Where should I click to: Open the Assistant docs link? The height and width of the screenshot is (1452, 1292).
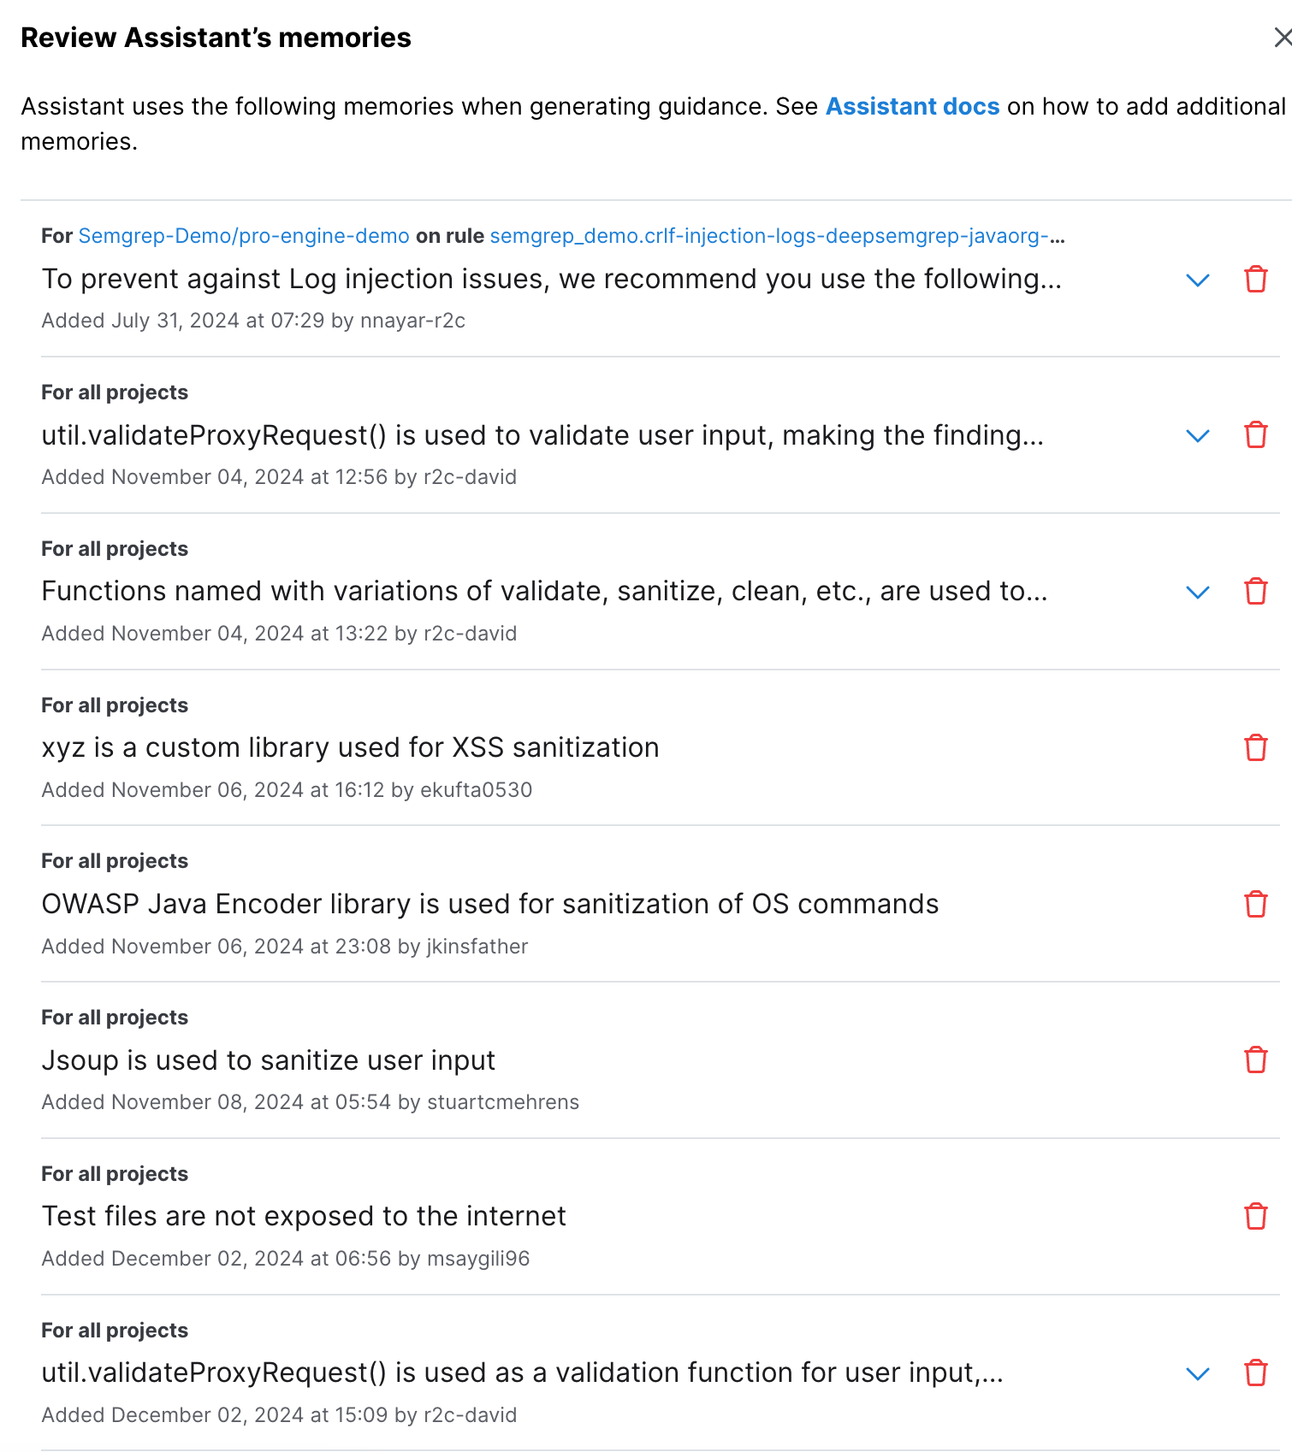coord(912,106)
